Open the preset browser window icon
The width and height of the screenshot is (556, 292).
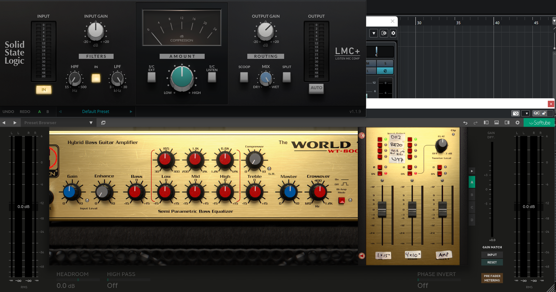(x=103, y=123)
